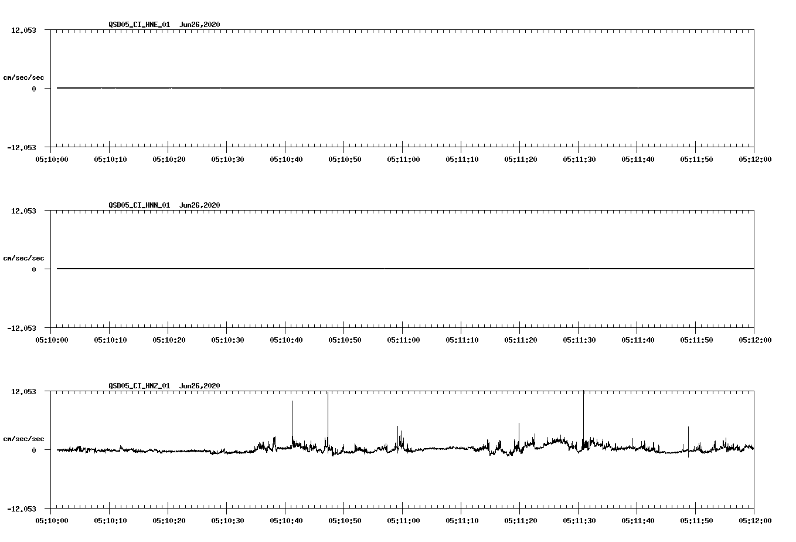This screenshot has height=542, width=796.
Task: Click the 05:10:00 time label under the HNE plot
Action: (52, 159)
